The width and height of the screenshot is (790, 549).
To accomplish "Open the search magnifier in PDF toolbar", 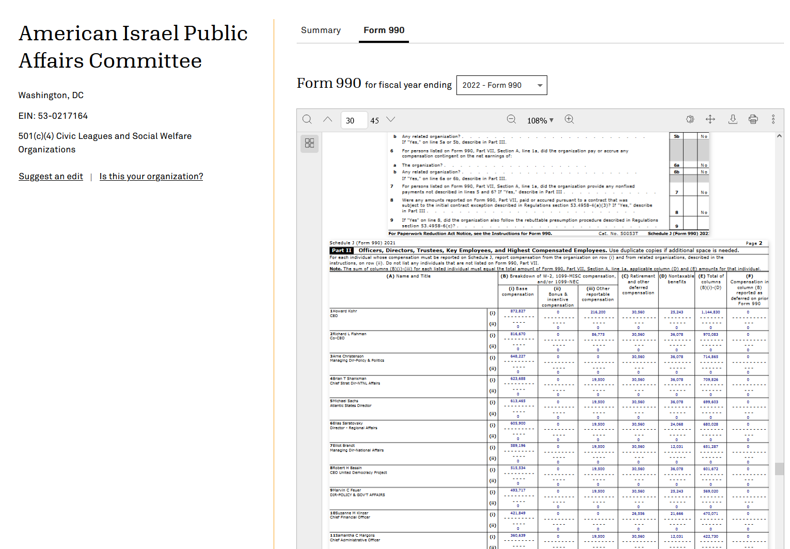I will coord(307,119).
